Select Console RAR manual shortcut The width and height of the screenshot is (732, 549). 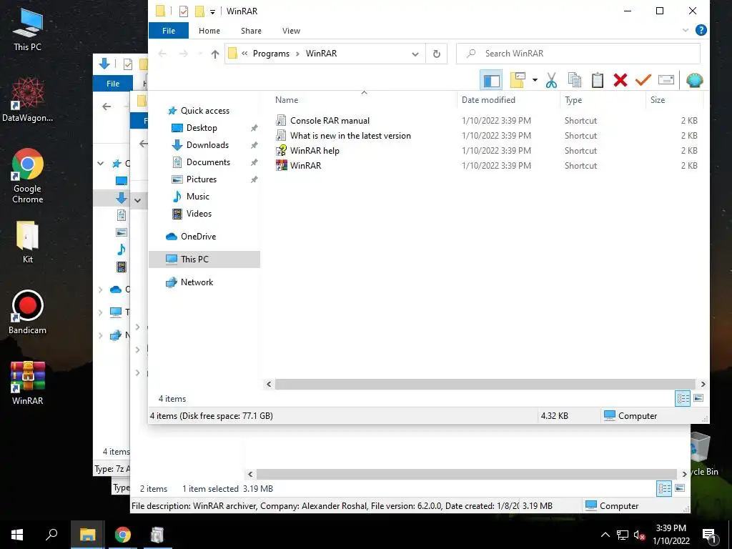click(330, 120)
